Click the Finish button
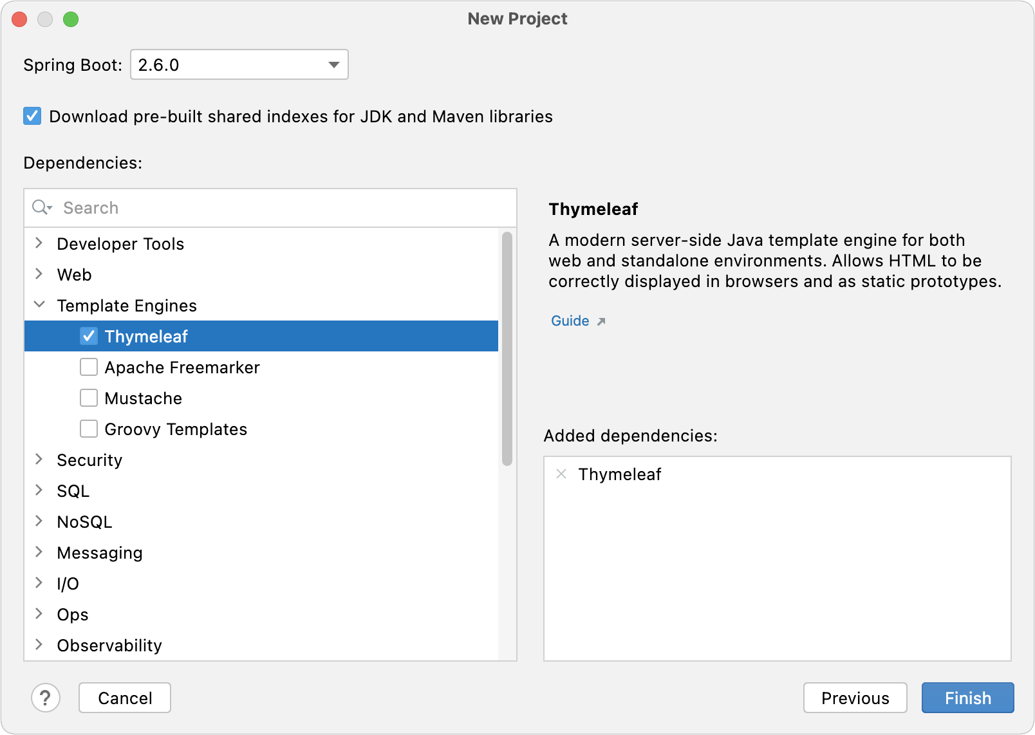 968,698
